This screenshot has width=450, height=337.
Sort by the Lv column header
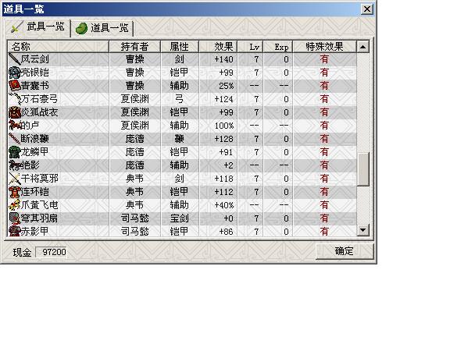point(251,47)
